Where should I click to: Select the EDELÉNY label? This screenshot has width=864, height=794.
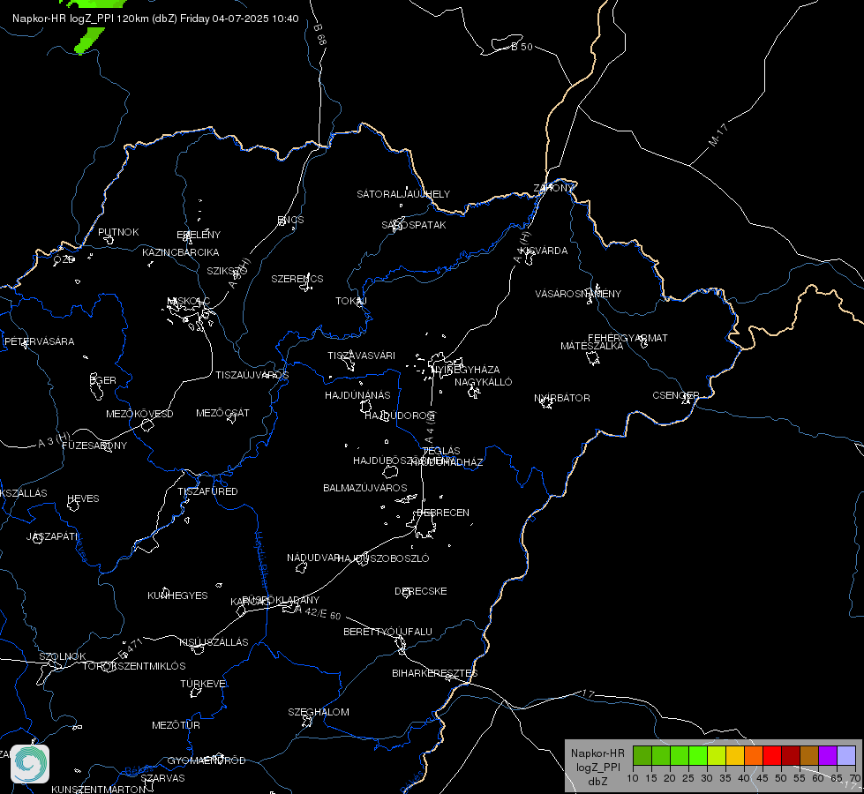point(199,235)
